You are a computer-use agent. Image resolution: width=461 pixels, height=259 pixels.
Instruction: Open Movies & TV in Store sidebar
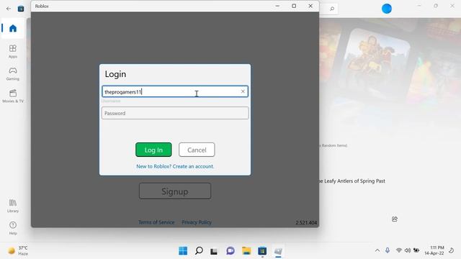pyautogui.click(x=13, y=96)
